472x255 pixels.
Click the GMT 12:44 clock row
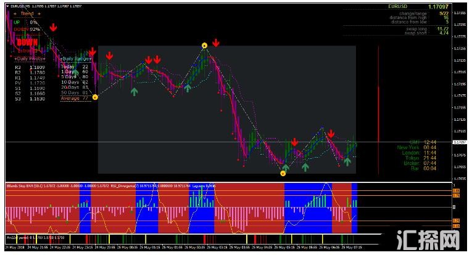click(423, 142)
